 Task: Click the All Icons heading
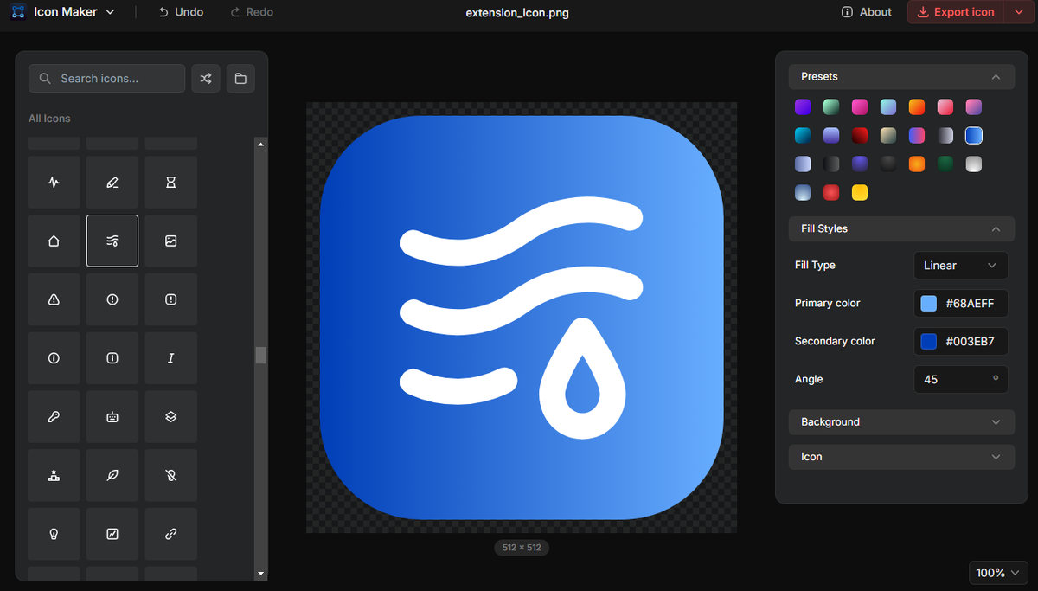[x=49, y=119]
